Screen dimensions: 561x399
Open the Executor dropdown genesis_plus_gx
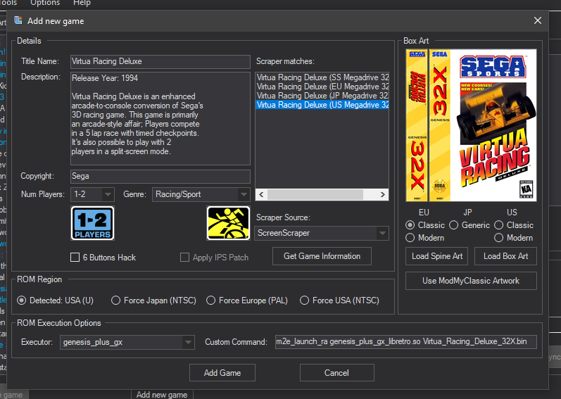(x=127, y=342)
